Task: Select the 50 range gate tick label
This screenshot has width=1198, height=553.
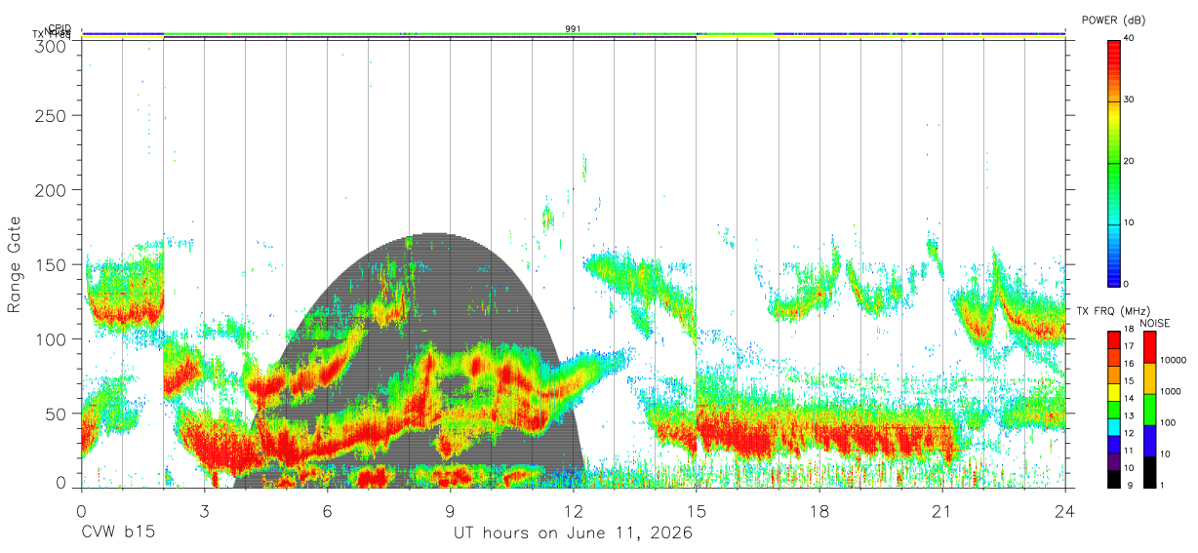Action: (55, 414)
